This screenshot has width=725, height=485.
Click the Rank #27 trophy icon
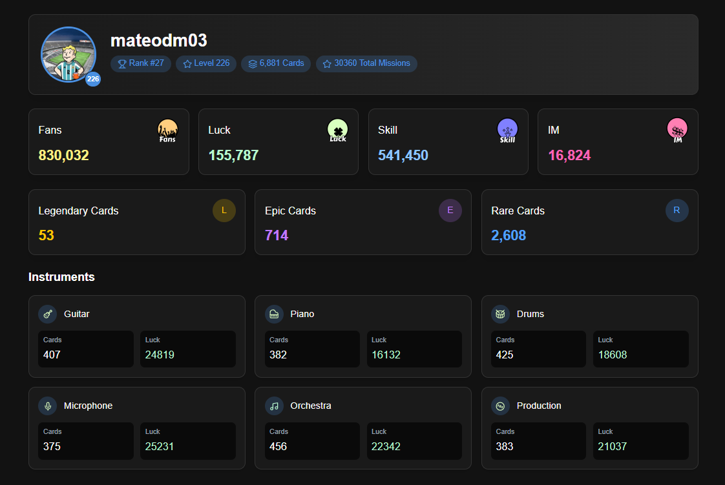tap(122, 64)
